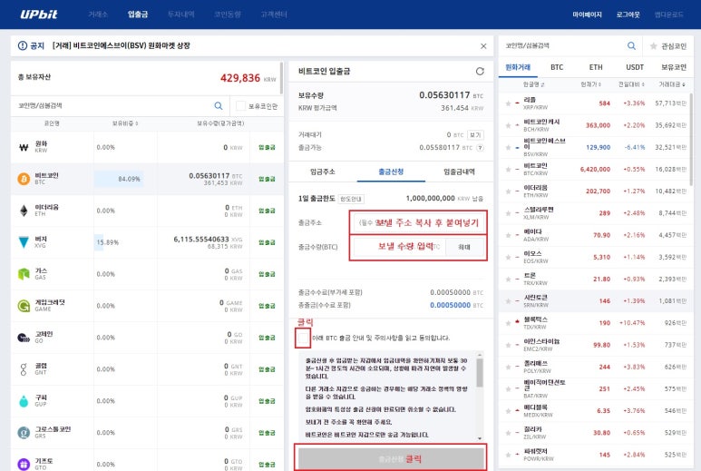Select the USDT market tab
Viewport: 701px width, 471px height.
(635, 67)
